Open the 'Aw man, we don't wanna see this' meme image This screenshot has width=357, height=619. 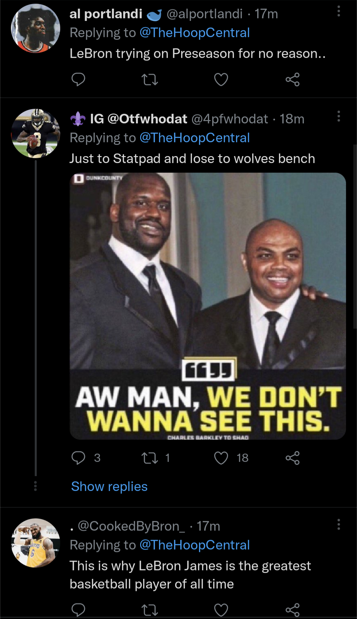click(x=208, y=306)
